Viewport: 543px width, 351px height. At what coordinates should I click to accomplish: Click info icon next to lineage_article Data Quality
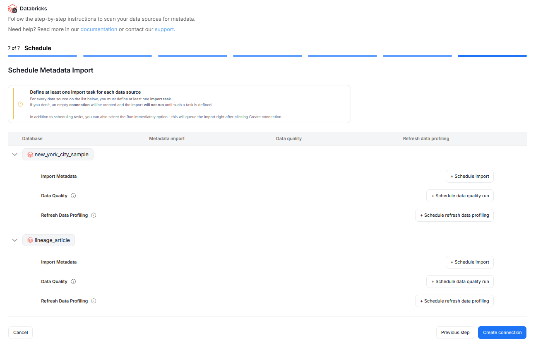tap(73, 282)
